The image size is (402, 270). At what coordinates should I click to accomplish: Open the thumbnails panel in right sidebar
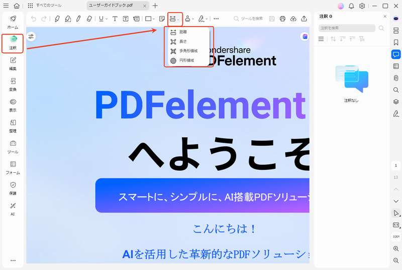(396, 31)
